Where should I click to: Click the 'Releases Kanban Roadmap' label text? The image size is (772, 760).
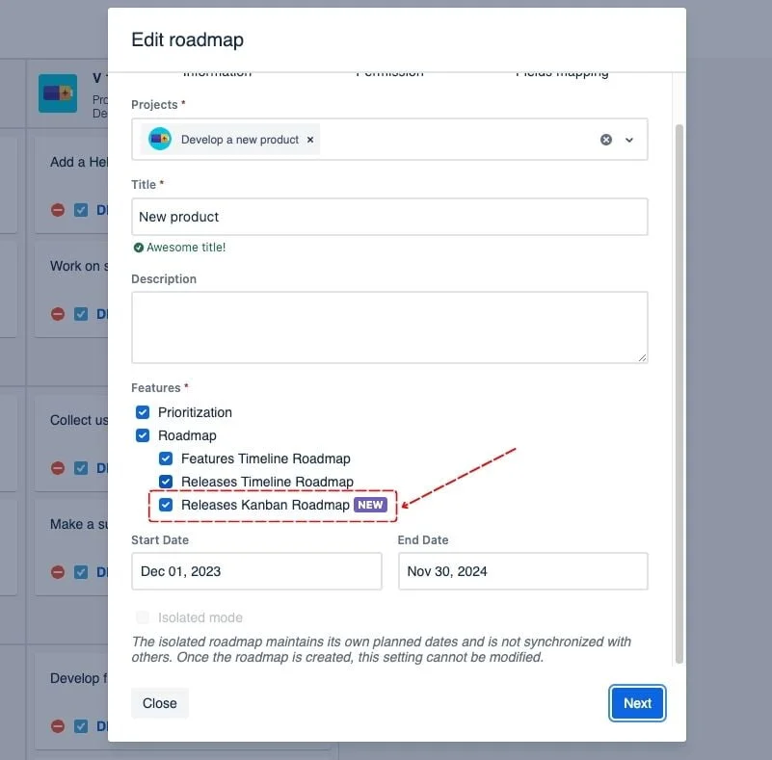265,505
